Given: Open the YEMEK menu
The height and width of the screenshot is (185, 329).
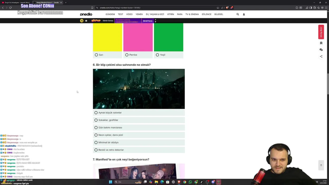Looking at the screenshot, I should (139, 14).
